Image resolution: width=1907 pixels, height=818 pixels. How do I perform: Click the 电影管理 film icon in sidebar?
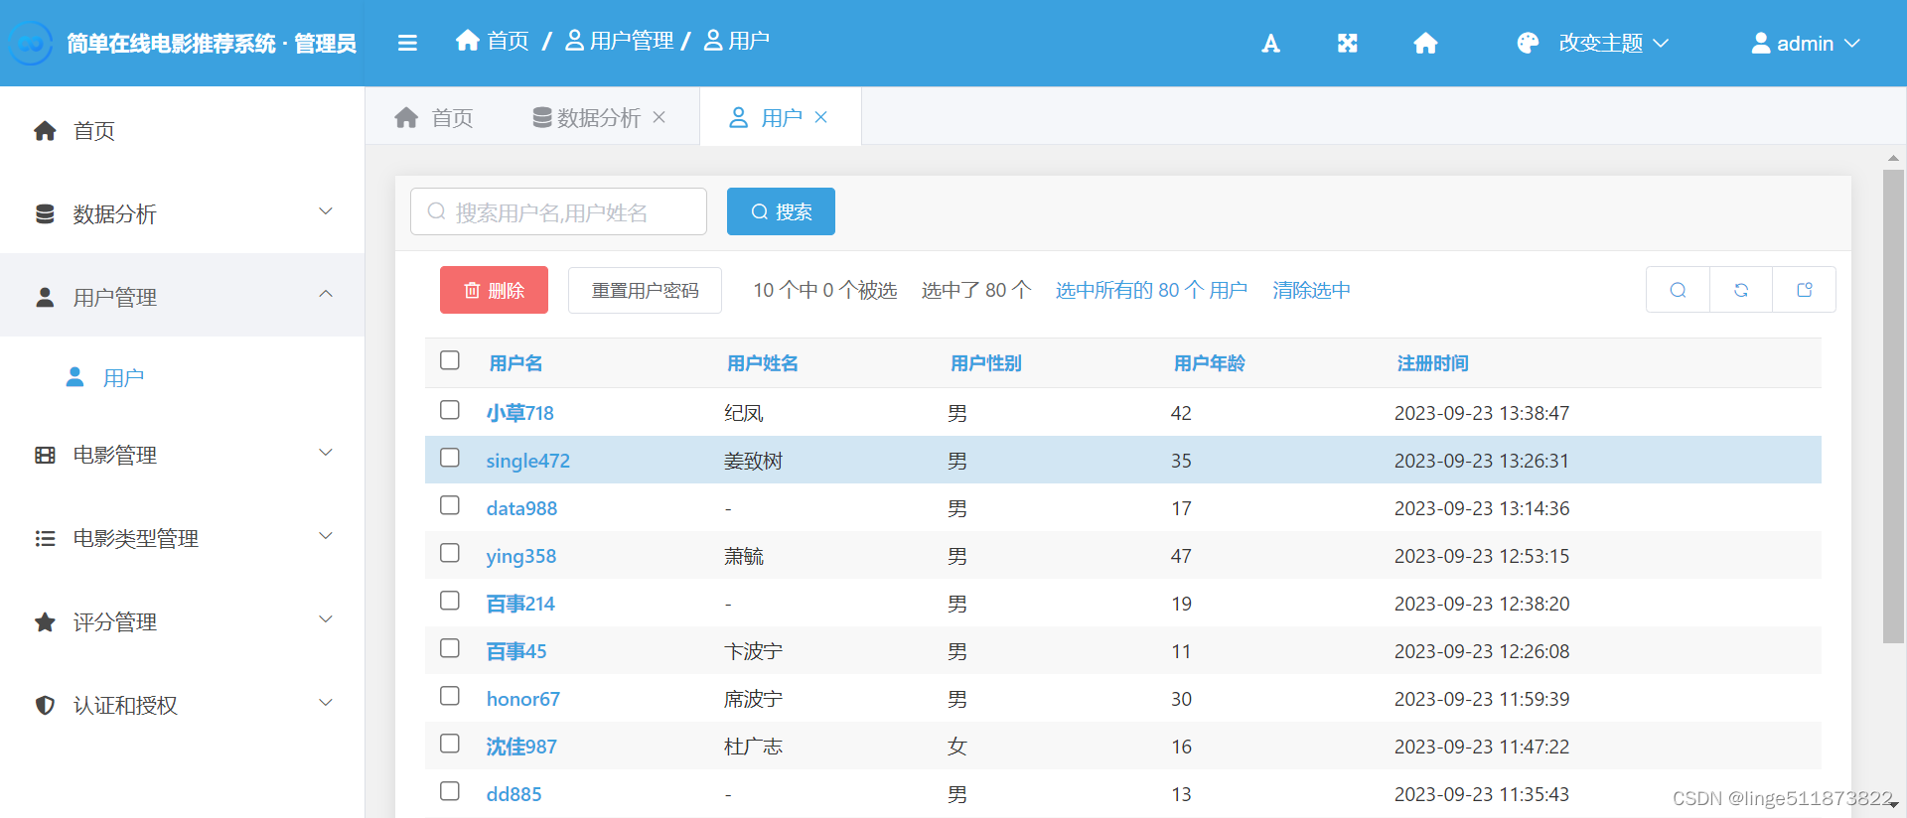tap(45, 455)
